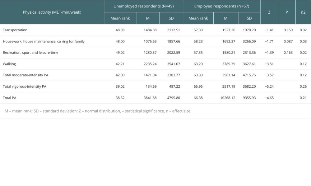Click M subheader under Employed respondents
Viewport: 311px width, 186px height.
pyautogui.click(x=226, y=18)
